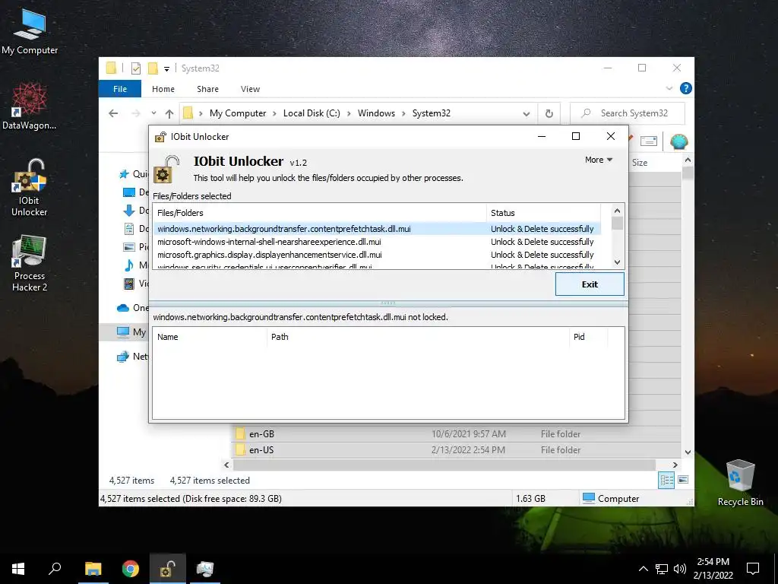Customize Quick Access Toolbar dropdown arrow
The image size is (778, 584).
(166, 69)
